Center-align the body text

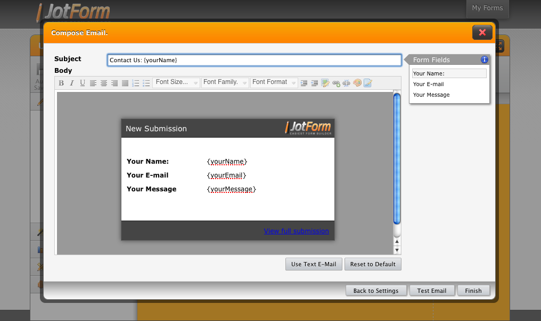point(104,83)
